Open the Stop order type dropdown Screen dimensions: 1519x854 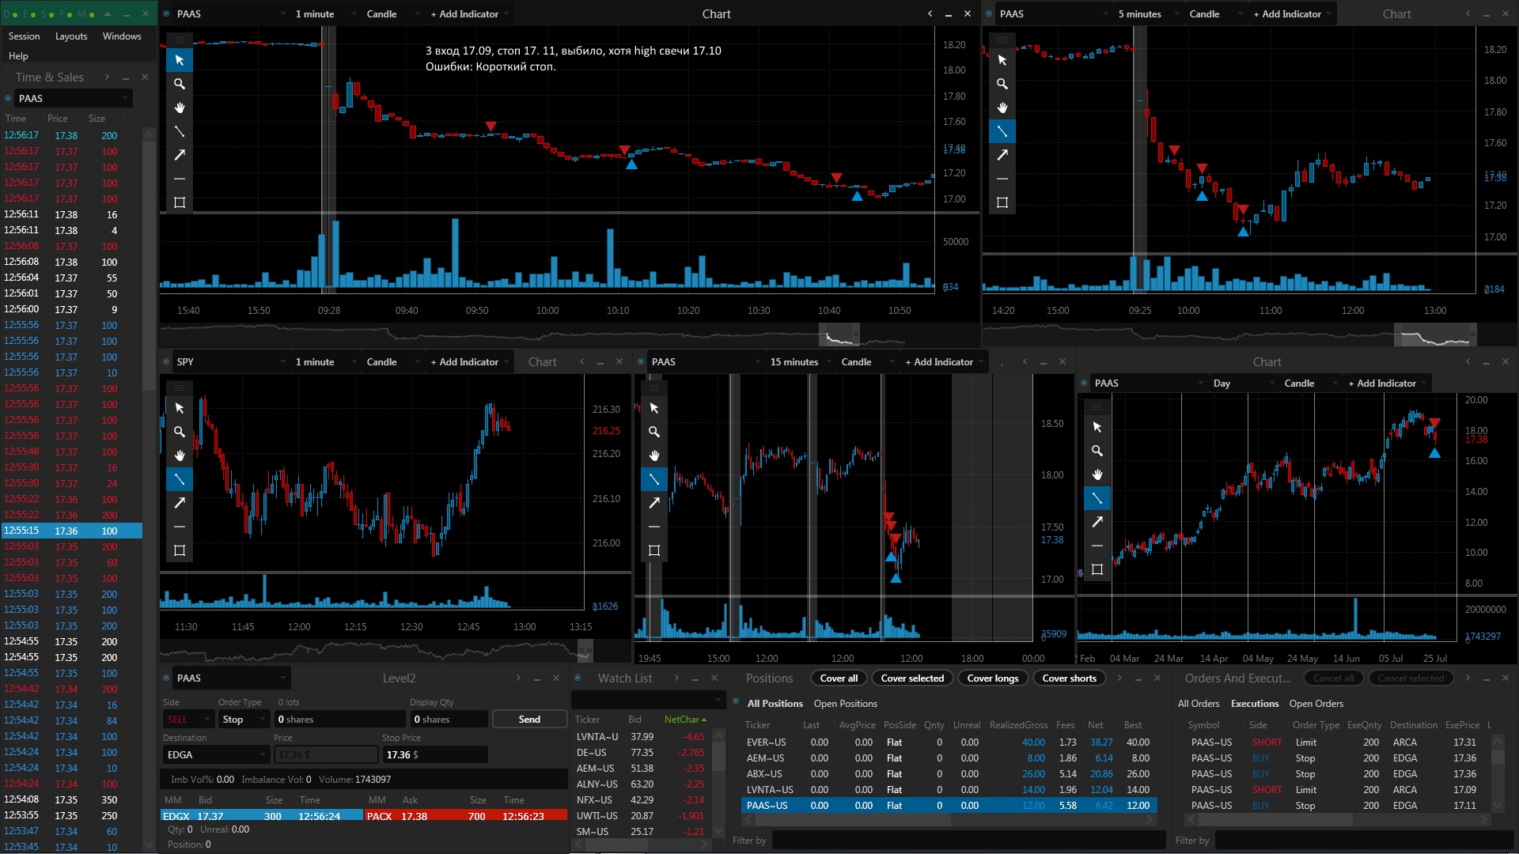243,719
